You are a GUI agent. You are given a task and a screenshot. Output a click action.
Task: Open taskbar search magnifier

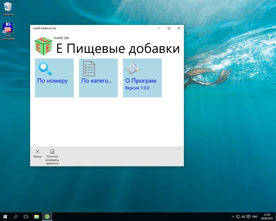(16, 217)
